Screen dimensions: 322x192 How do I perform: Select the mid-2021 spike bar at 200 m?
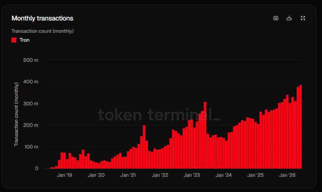[x=144, y=147]
